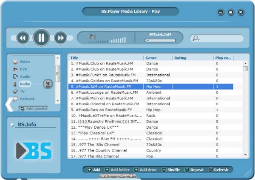Select 11. Raunchy Rhythms station row
This screenshot has height=180, width=255.
(150, 121)
